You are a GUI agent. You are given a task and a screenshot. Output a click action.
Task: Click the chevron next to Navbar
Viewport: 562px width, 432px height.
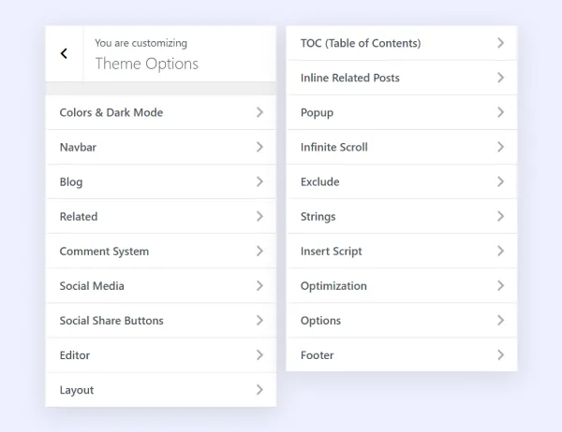pos(259,147)
